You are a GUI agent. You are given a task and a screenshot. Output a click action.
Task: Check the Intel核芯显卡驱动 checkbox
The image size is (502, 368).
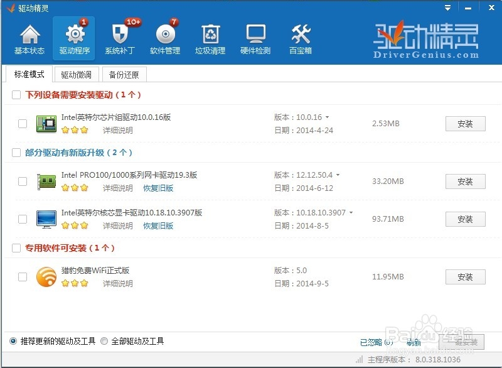click(x=23, y=219)
